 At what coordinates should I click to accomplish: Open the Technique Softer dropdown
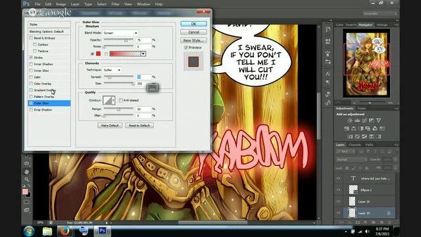tap(112, 70)
